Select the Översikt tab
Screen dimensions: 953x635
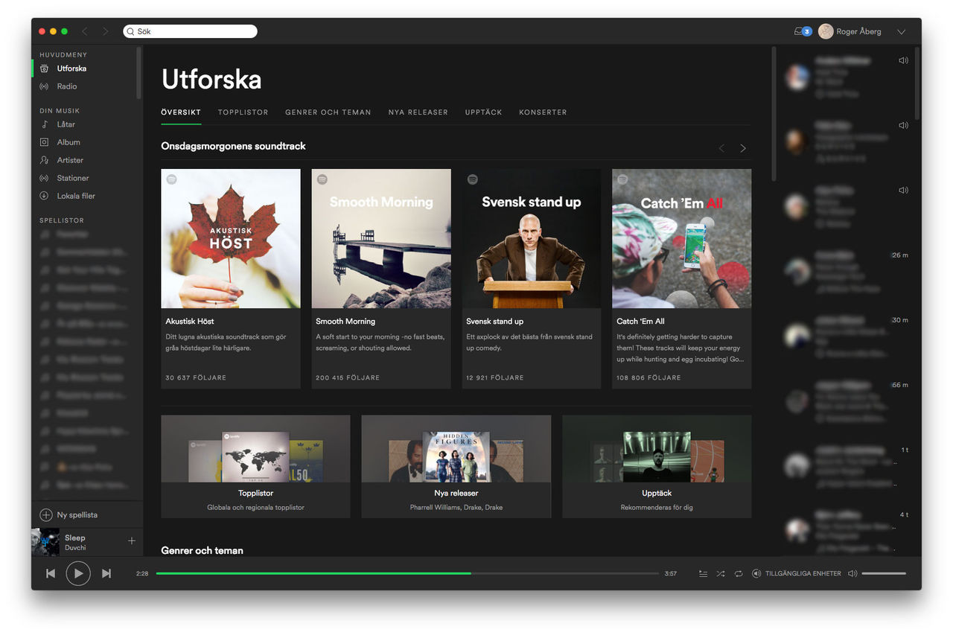pos(181,112)
